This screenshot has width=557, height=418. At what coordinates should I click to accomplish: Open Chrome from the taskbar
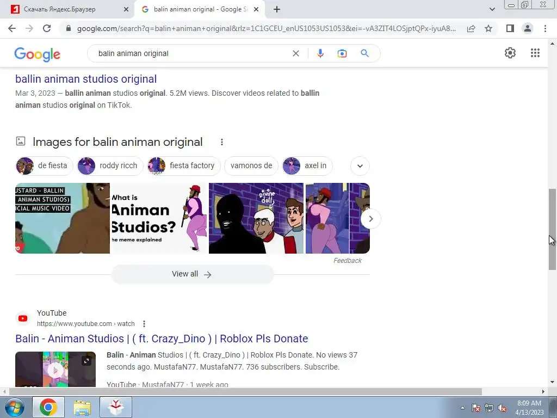point(48,407)
